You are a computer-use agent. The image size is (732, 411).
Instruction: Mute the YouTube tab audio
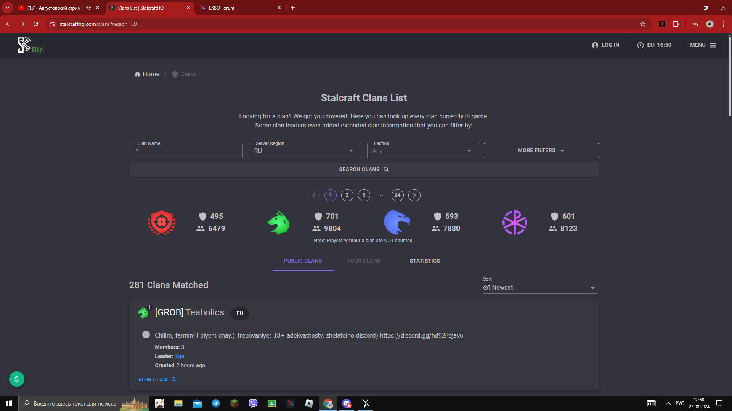point(88,8)
